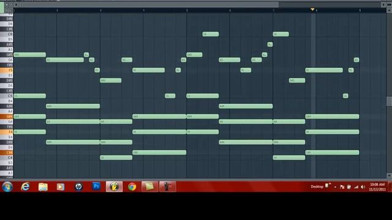Click the FL Studio fruit taskbar icon
This screenshot has height=220, width=392.
pos(115,186)
